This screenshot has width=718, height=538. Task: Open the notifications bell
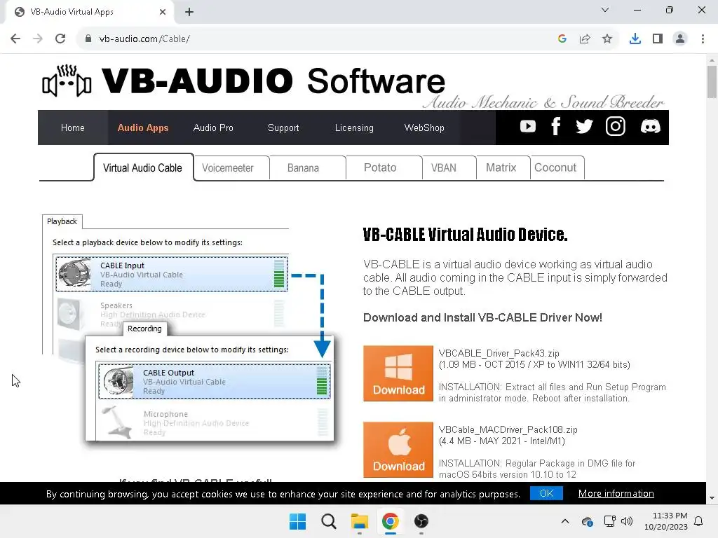(698, 521)
